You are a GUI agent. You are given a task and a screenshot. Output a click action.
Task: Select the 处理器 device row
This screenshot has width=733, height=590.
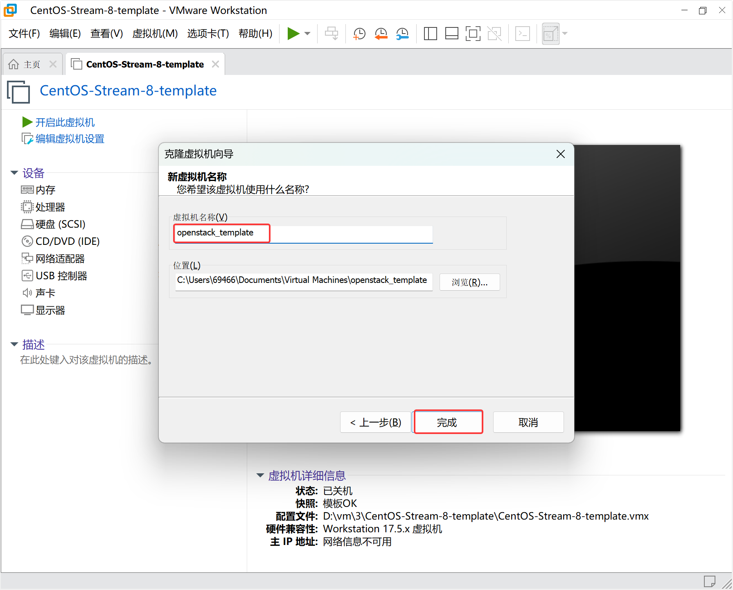[43, 207]
